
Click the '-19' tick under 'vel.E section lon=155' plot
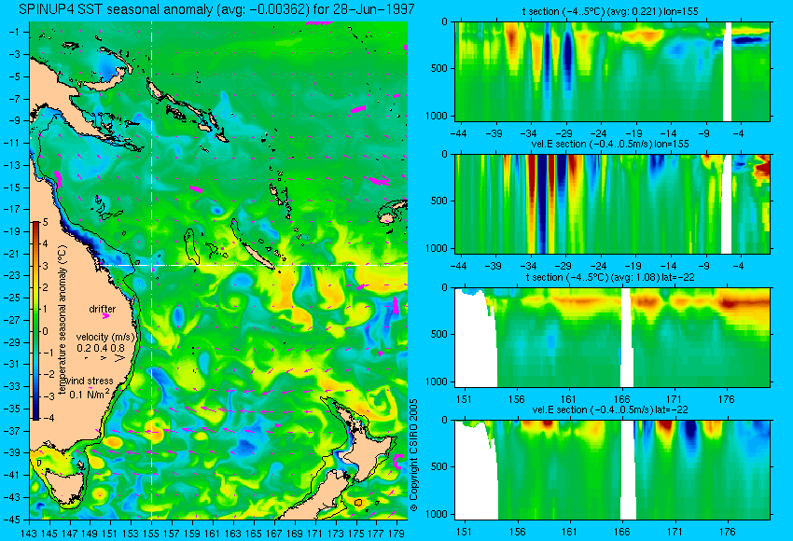(633, 266)
